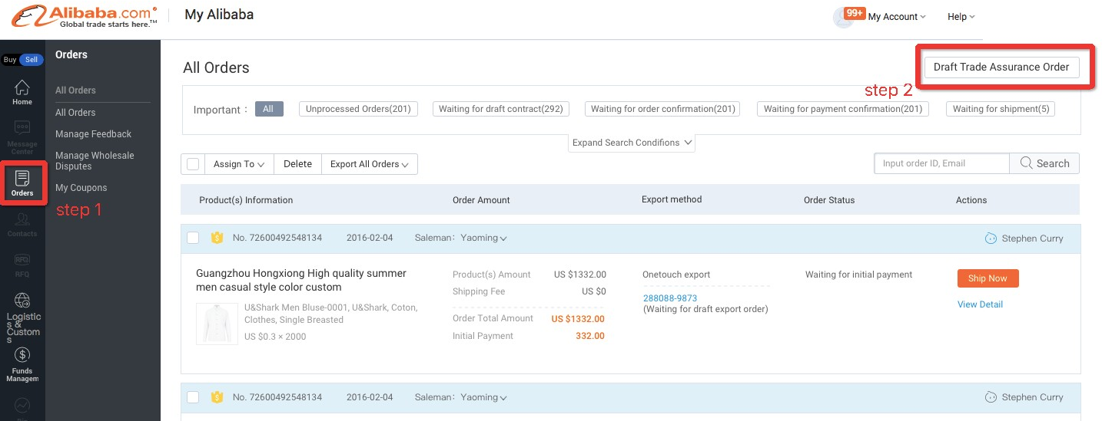Click Initial Payment value 332.00

(x=590, y=336)
